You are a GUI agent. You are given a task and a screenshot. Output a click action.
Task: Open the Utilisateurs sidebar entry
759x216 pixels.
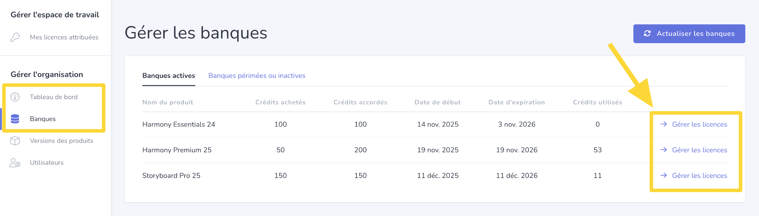[x=47, y=163]
